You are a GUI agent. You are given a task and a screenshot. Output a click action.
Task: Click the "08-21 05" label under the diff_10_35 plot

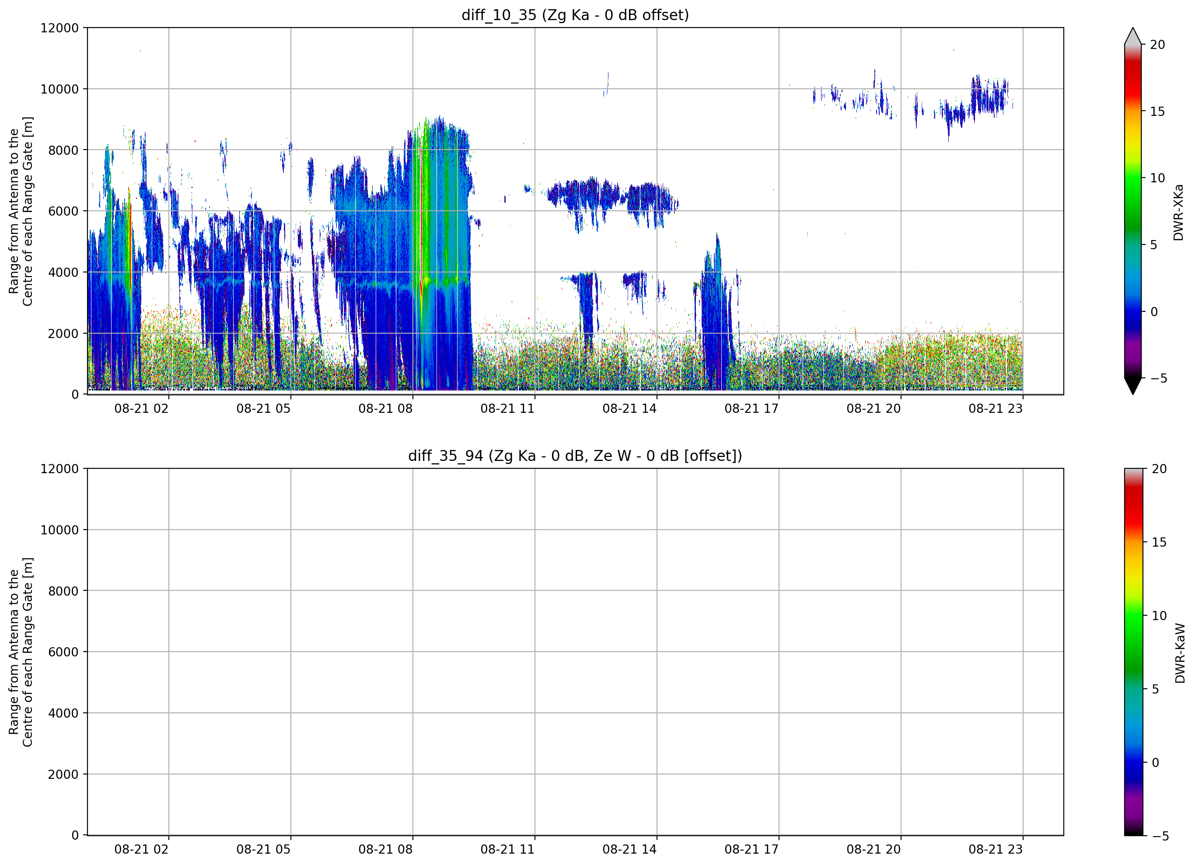coord(263,408)
